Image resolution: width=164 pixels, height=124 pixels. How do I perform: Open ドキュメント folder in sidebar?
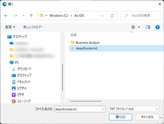tap(21, 82)
